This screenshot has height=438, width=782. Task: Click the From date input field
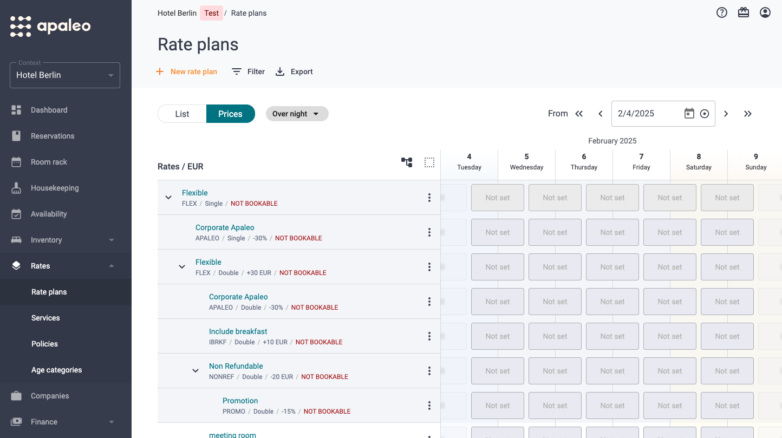pos(647,114)
